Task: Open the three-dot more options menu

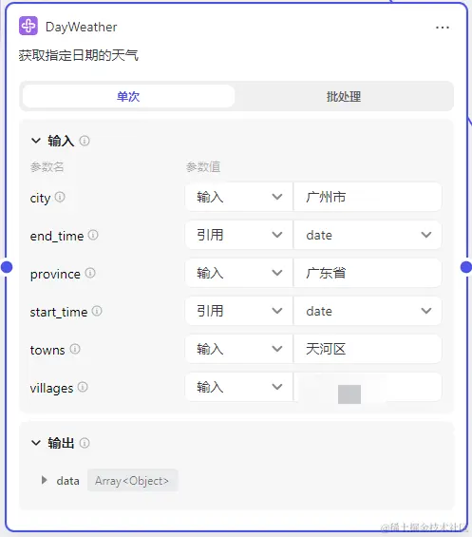Action: pyautogui.click(x=443, y=28)
